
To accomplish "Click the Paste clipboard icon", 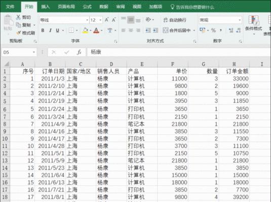I will point(8,21).
